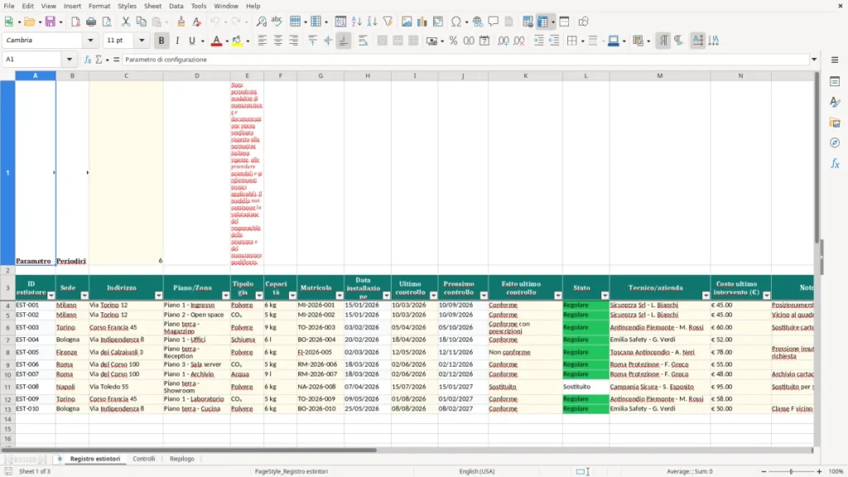
Task: Click PageStyle_Registro estintori in status bar
Action: coord(291,471)
